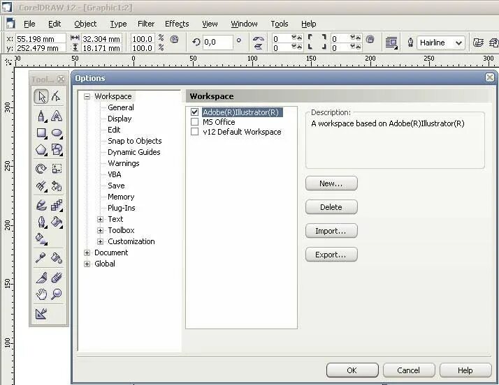Viewport: 499px width, 385px height.
Task: Select the Rotate tool in toolbox
Action: coord(41,169)
